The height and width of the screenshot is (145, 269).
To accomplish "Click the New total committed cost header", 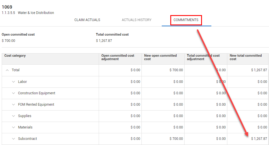I will coord(246,57).
